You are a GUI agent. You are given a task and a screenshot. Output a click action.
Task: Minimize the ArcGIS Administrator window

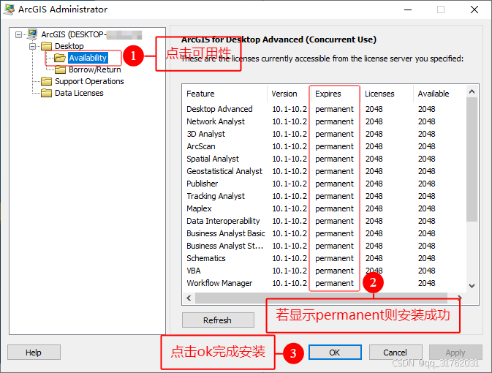pyautogui.click(x=408, y=10)
